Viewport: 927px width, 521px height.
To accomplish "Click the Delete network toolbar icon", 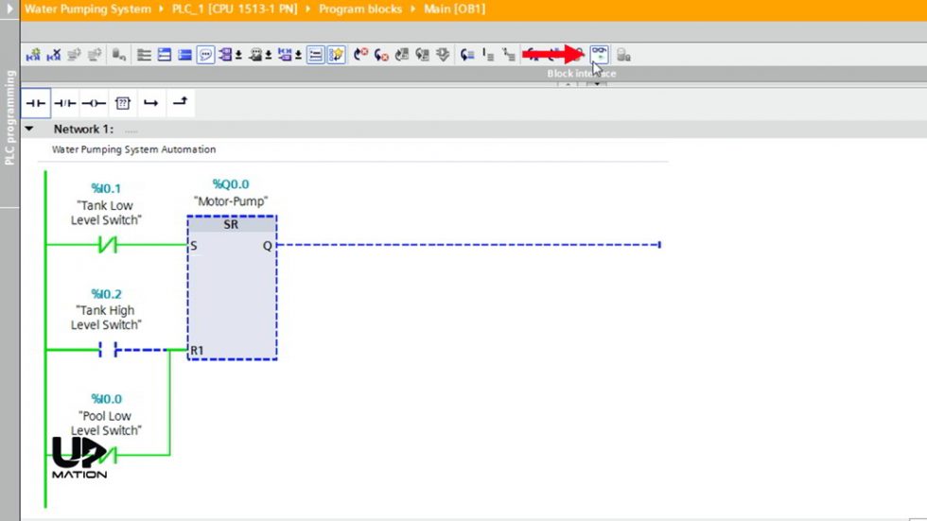I will coord(54,55).
